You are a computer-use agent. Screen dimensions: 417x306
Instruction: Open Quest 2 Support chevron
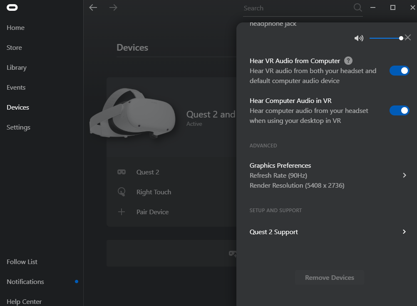pos(404,232)
